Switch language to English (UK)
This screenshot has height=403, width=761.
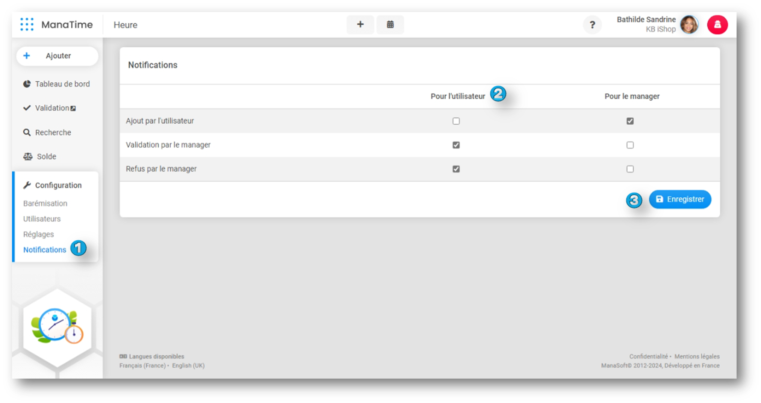point(188,365)
